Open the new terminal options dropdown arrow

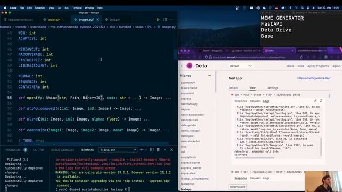pyautogui.click(x=146, y=150)
